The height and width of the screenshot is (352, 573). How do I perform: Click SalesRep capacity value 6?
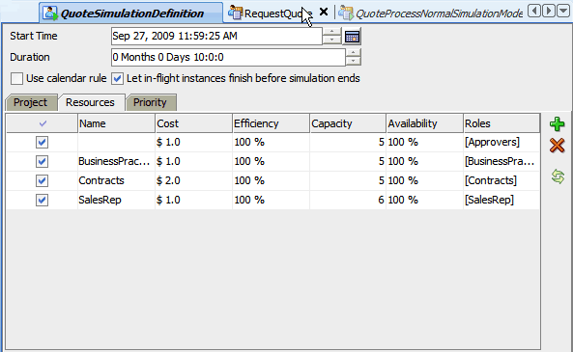(348, 200)
